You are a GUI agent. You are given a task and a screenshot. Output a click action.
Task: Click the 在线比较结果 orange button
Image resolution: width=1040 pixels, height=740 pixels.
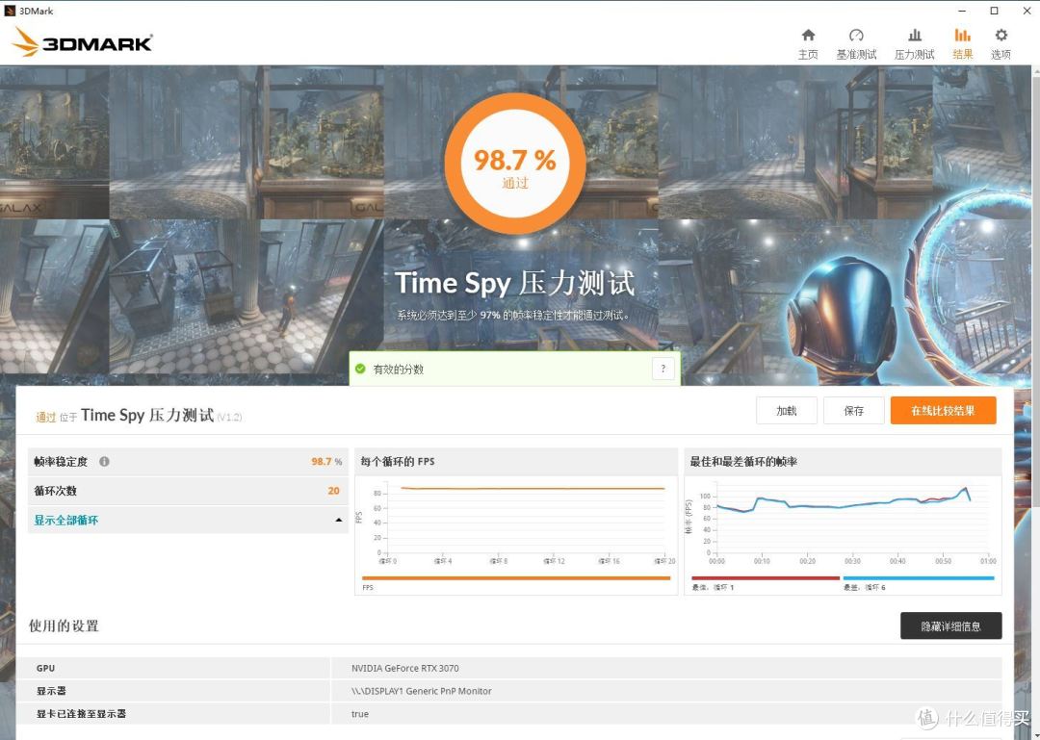pos(943,410)
